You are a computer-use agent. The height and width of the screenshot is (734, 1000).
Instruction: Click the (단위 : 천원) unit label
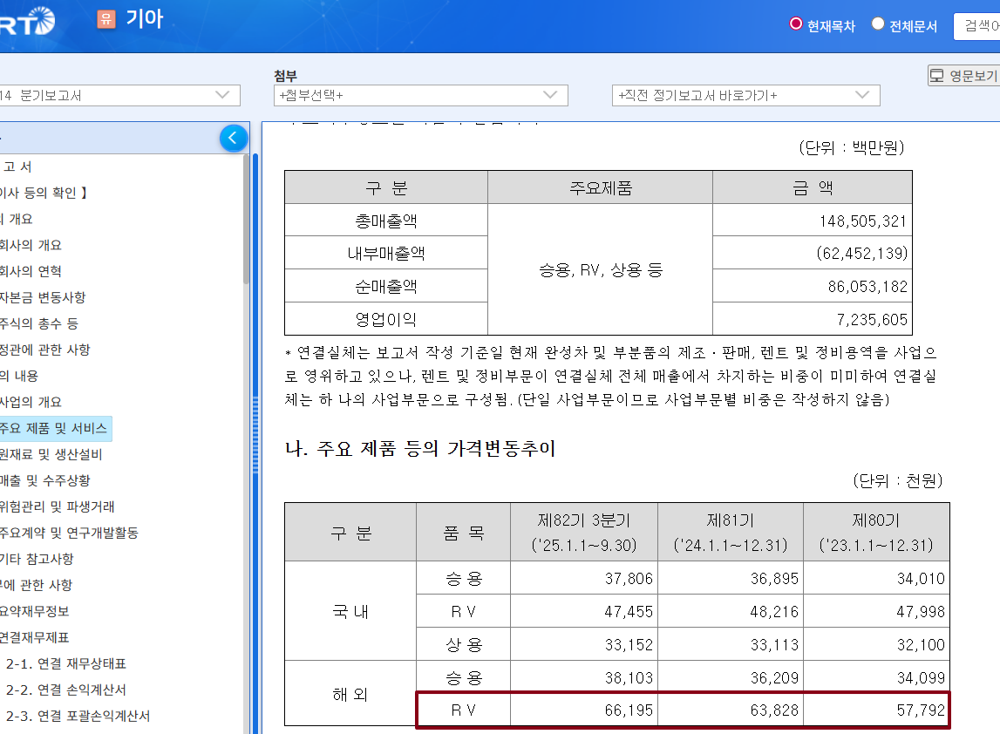click(898, 480)
